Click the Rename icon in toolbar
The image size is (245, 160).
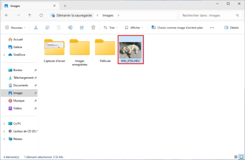(x=70, y=28)
